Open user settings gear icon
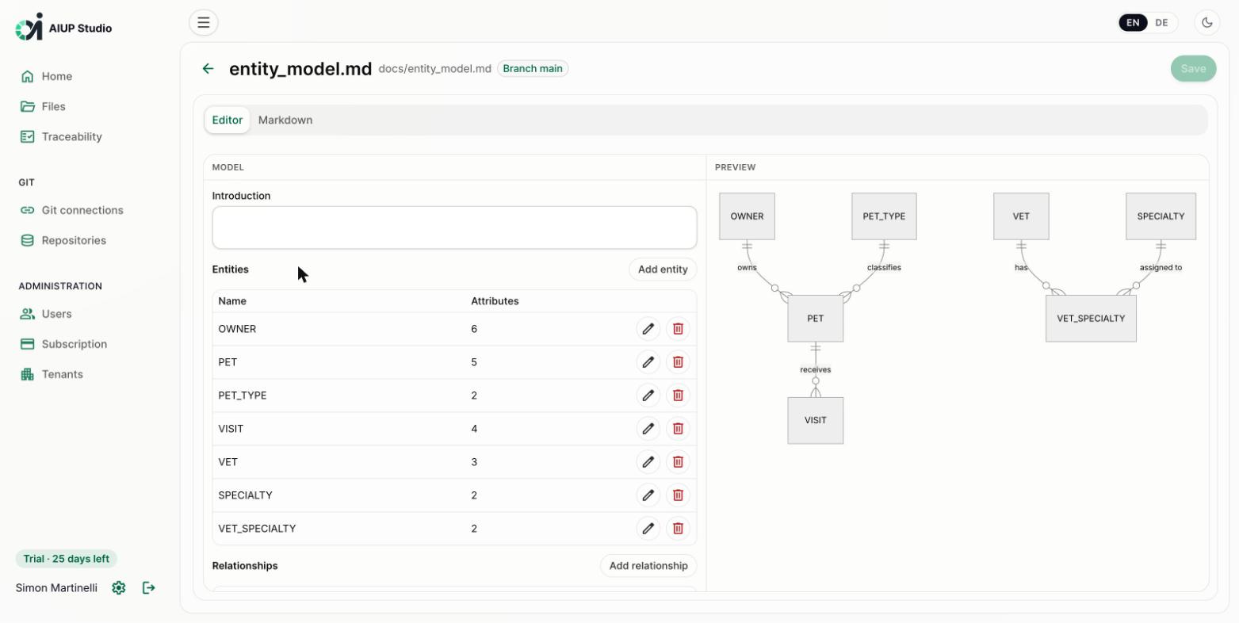Image resolution: width=1239 pixels, height=623 pixels. point(119,587)
